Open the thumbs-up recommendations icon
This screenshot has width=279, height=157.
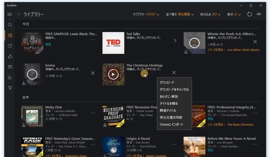[10, 56]
